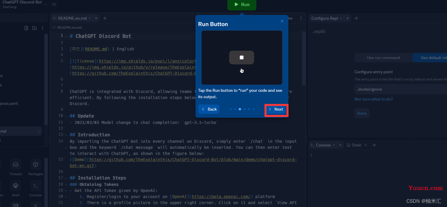
Task: Click the '# ChatGPT Discord Bot' heading line
Action: click(100, 36)
